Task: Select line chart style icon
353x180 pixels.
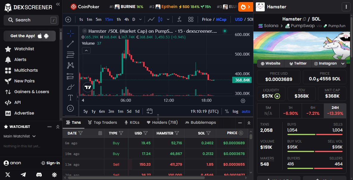Action: 151,19
